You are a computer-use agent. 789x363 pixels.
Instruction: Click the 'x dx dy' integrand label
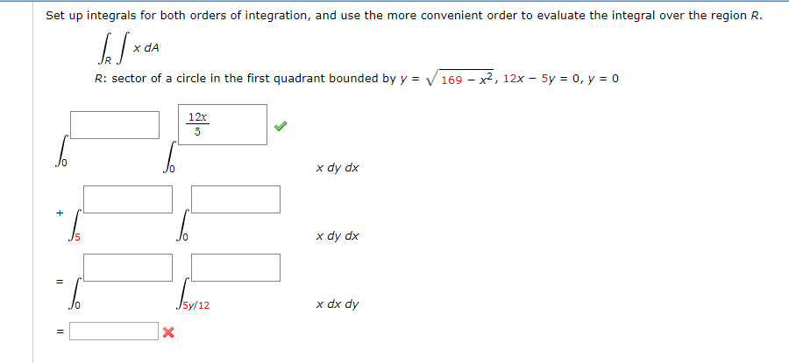[x=338, y=304]
